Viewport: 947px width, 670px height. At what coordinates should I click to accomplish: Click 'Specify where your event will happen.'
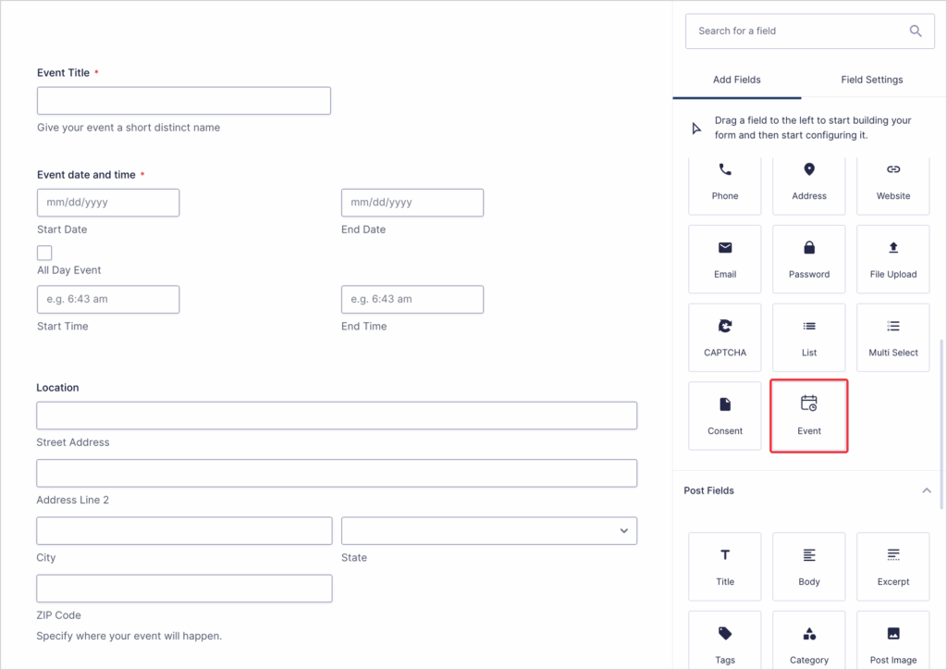coord(129,636)
